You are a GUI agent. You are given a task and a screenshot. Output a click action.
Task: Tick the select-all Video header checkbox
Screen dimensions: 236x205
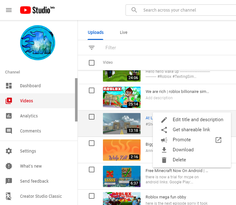coord(92,63)
